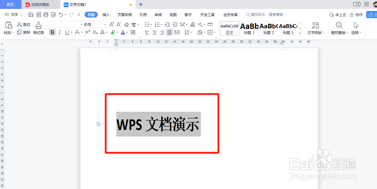Increase font size with A+ icon
The height and width of the screenshot is (189, 377).
click(112, 24)
